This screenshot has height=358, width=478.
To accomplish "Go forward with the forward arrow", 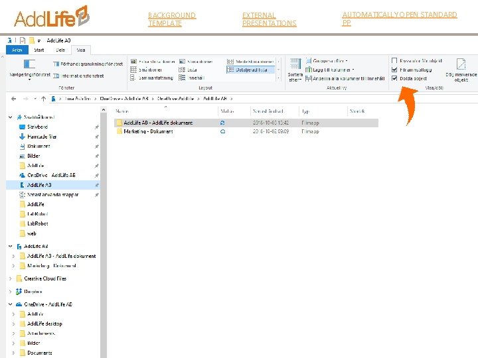I will pos(26,99).
